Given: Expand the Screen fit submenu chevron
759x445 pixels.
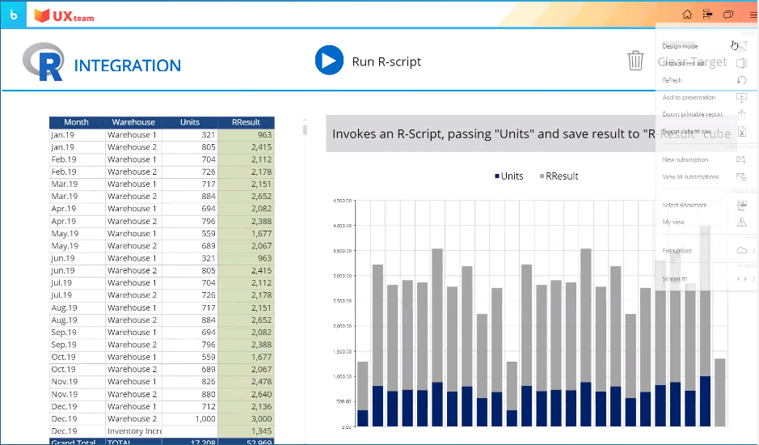Looking at the screenshot, I should click(x=753, y=278).
